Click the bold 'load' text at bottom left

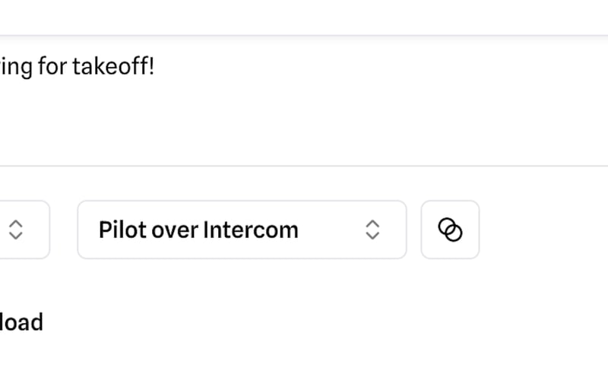21,322
